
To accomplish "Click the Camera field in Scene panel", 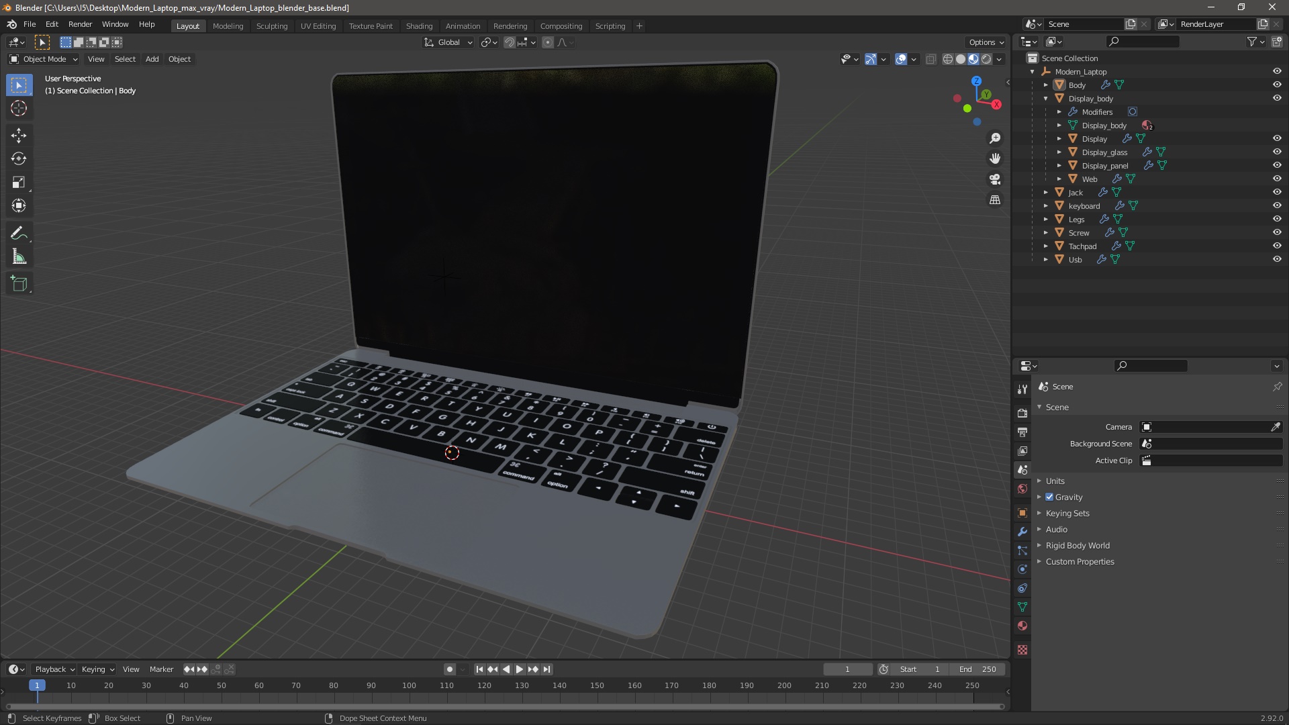I will tap(1211, 427).
